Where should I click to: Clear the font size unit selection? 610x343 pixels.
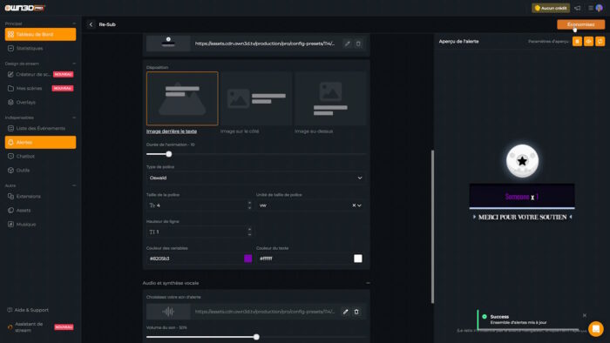pos(354,205)
